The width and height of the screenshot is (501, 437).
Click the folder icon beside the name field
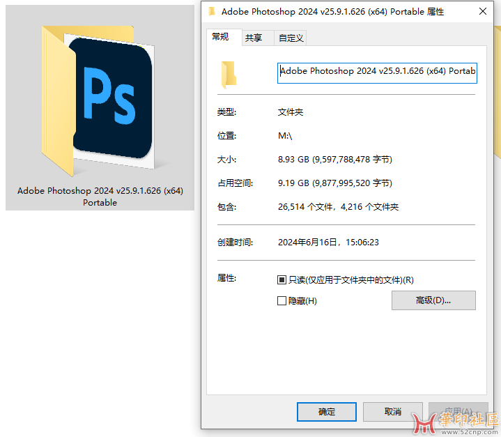229,75
